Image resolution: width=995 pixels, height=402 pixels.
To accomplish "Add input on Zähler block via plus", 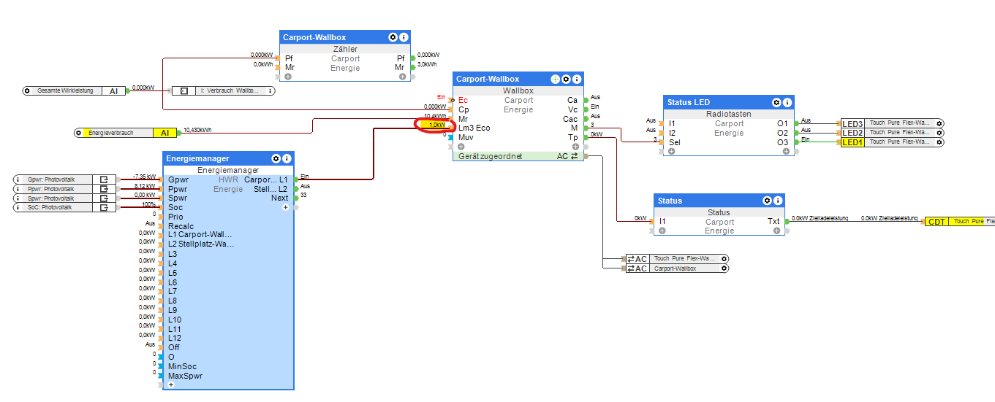I will pyautogui.click(x=288, y=76).
